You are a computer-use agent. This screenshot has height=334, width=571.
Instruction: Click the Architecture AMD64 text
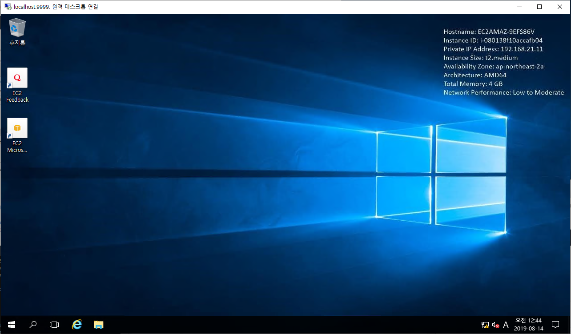[475, 75]
